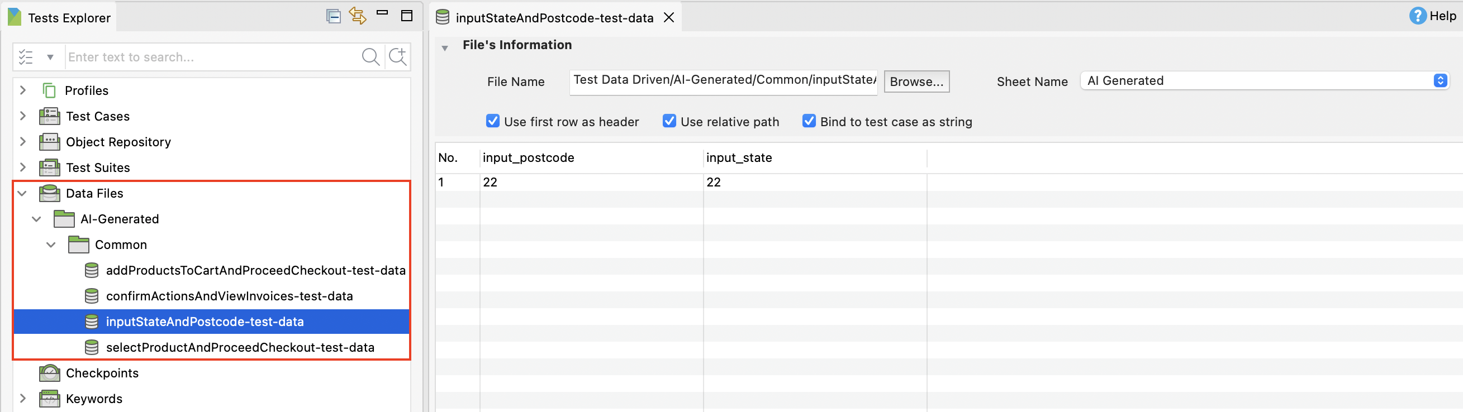1463x412 pixels.
Task: Uncheck Use first row as header
Action: (492, 122)
